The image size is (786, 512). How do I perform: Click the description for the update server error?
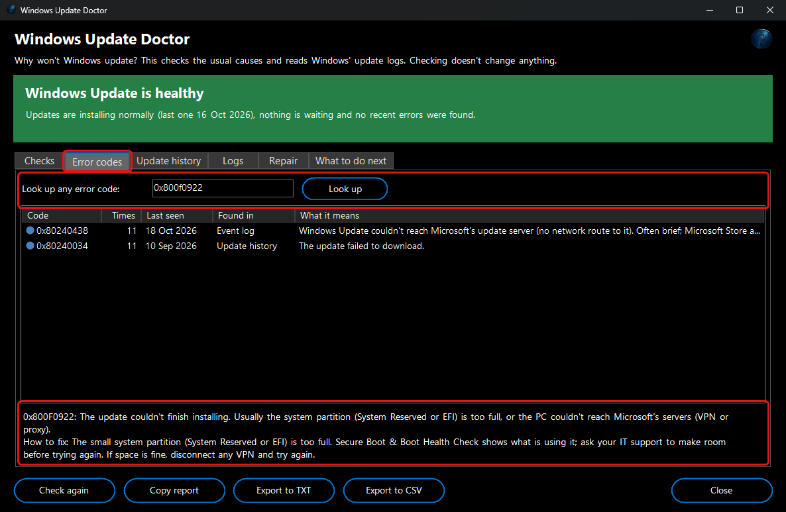click(530, 230)
